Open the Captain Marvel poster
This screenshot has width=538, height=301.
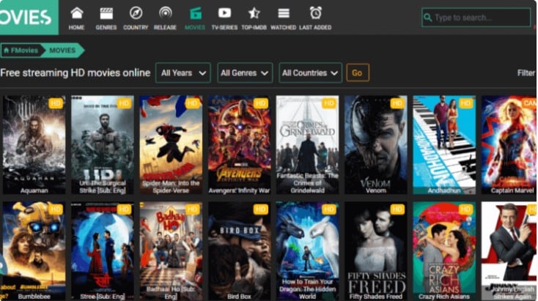click(x=509, y=145)
